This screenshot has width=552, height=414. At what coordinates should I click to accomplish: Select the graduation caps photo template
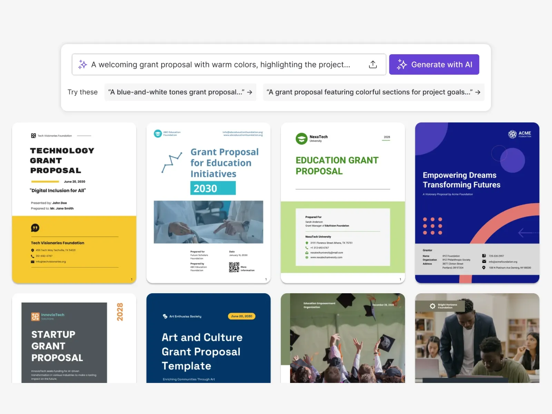point(343,338)
